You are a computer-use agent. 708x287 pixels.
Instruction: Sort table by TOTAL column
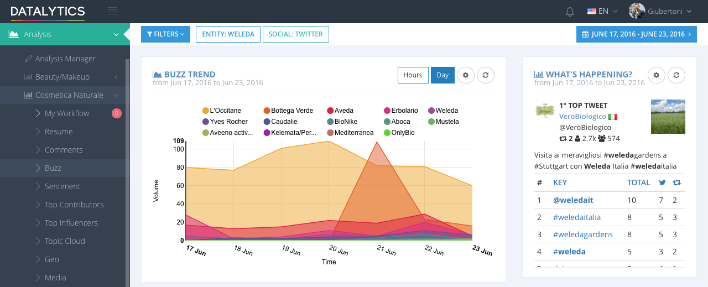tap(639, 182)
